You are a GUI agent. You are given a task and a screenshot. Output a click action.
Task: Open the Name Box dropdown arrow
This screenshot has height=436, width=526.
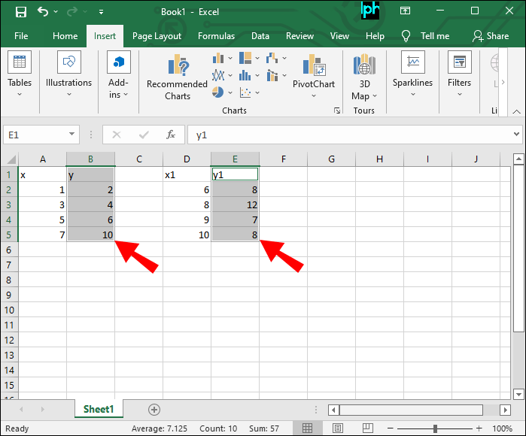(72, 135)
